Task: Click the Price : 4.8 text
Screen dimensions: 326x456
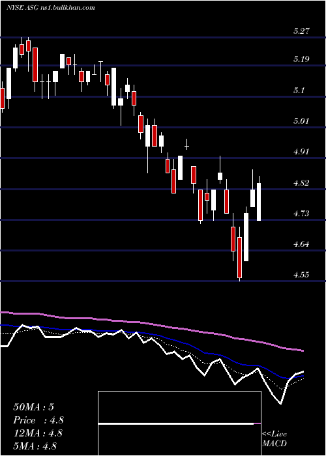Action: coord(38,420)
